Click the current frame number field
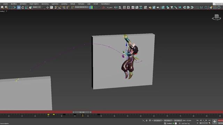Screen dimensions: 223x125 tap(203, 123)
